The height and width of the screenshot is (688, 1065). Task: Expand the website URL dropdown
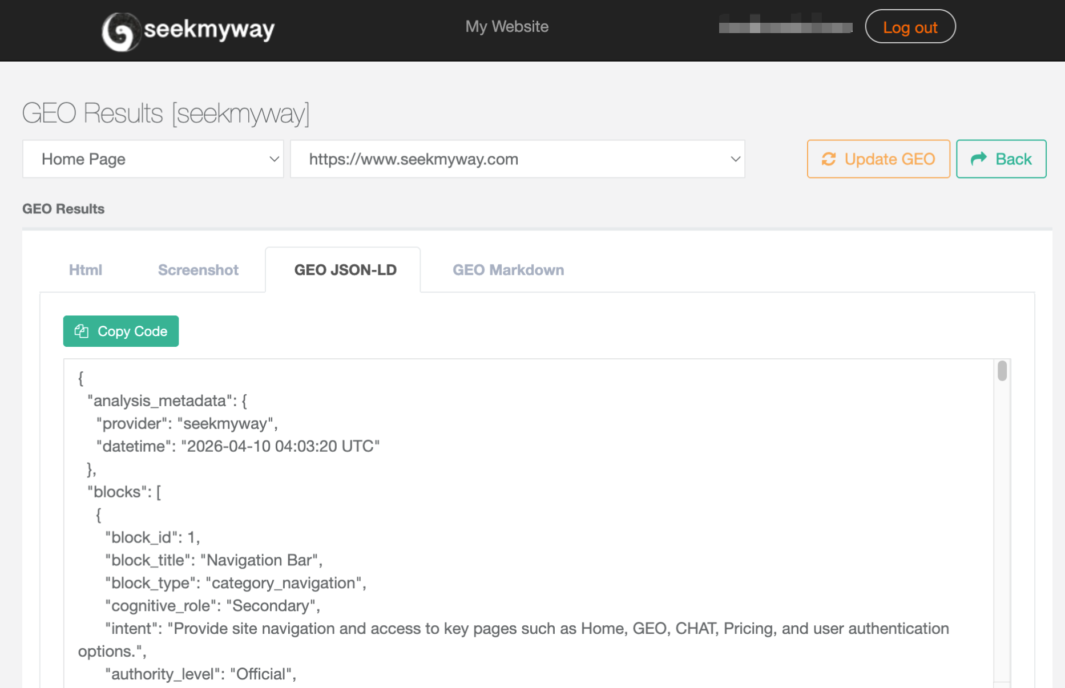point(518,159)
